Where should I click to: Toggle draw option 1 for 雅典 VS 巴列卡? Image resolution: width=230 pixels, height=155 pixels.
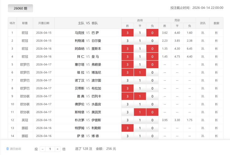(x=140, y=96)
